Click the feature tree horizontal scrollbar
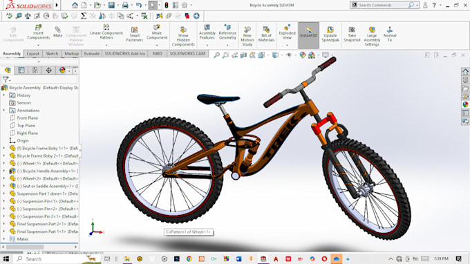 pos(39,247)
